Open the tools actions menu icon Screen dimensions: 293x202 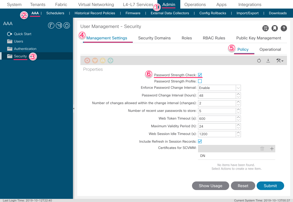[280, 60]
